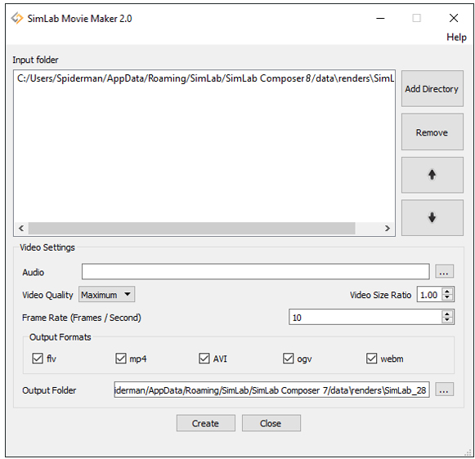Uncheck the flv output format
The height and width of the screenshot is (459, 475).
click(x=38, y=359)
